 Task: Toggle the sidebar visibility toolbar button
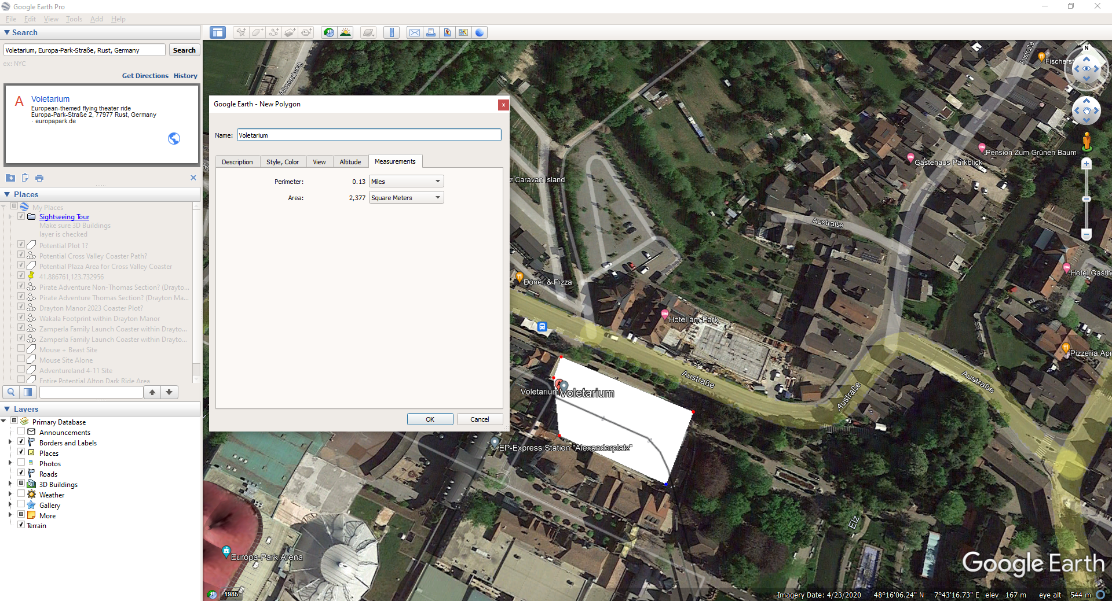pyautogui.click(x=218, y=32)
